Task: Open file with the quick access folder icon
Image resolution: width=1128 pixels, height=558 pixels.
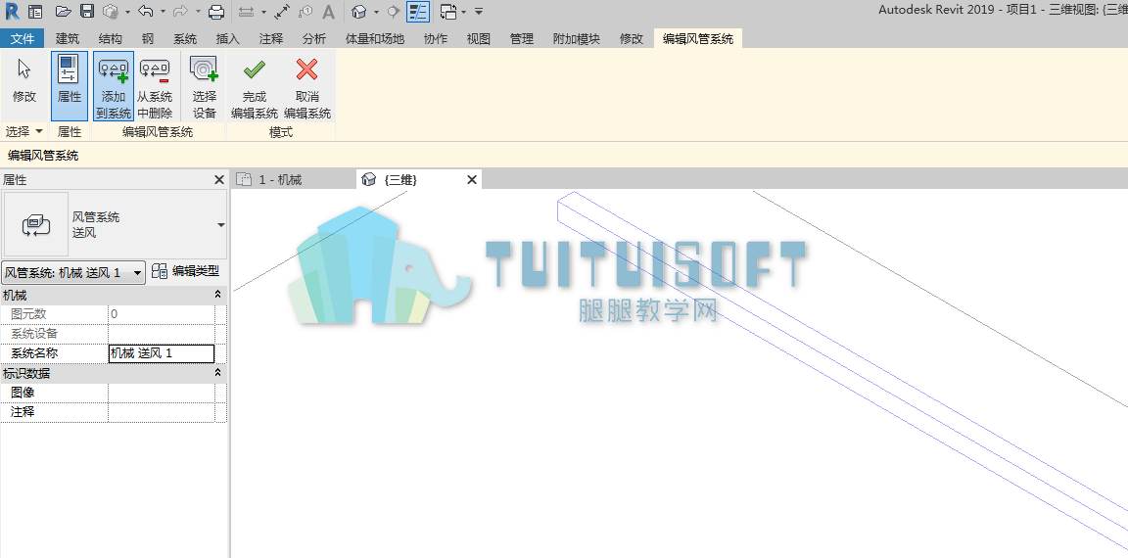Action: [x=64, y=12]
